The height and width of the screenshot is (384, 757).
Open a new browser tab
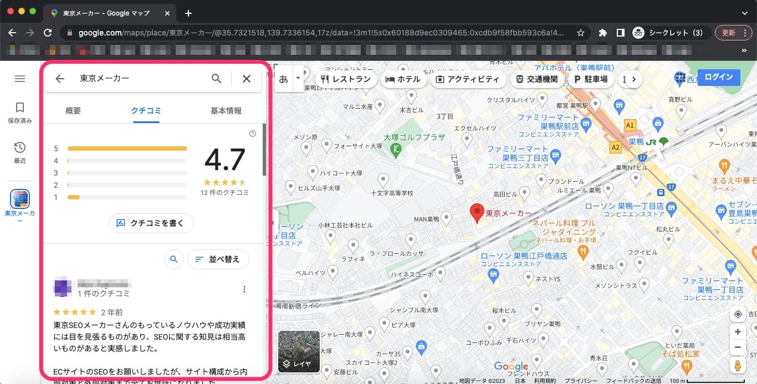188,13
